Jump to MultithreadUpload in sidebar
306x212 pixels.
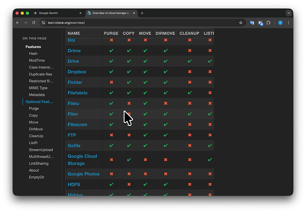click(x=41, y=157)
